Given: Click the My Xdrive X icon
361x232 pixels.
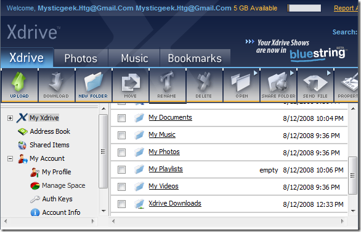Looking at the screenshot, I should click(x=22, y=118).
